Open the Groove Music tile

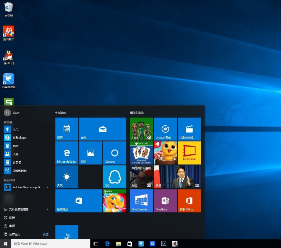165,129
